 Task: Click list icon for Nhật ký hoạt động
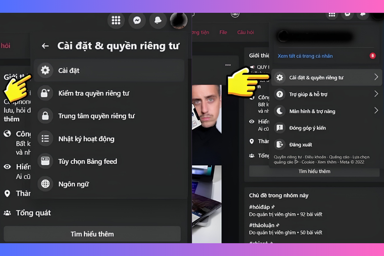click(45, 139)
